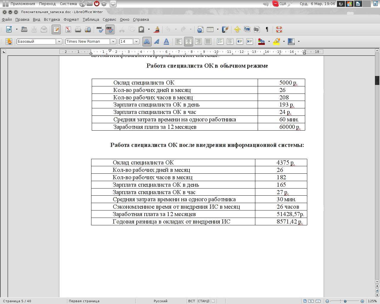Open paragraph style Базовый dropdown
Viewport: 380px width, 304px height.
pyautogui.click(x=59, y=42)
